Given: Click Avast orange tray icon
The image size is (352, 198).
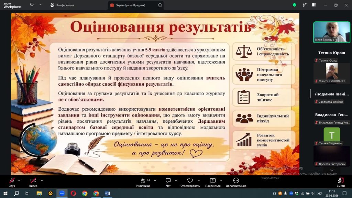Looking at the screenshot, I should coord(280,193).
